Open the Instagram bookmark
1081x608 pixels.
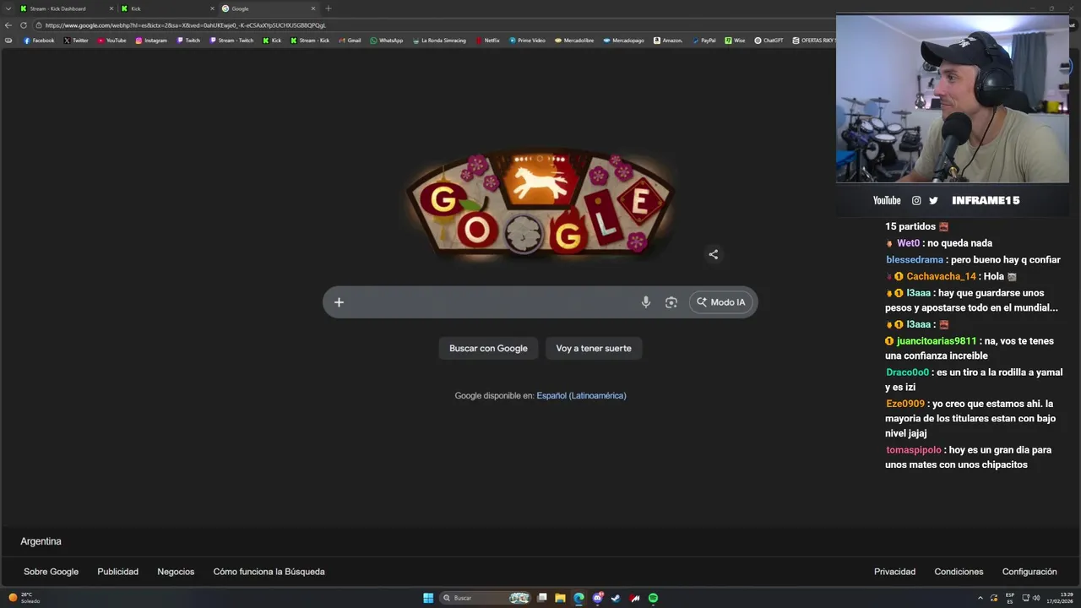pyautogui.click(x=151, y=41)
